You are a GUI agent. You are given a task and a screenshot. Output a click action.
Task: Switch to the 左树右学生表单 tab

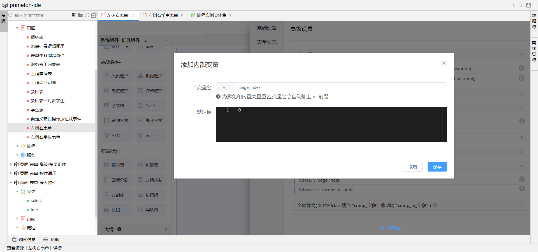click(x=163, y=15)
